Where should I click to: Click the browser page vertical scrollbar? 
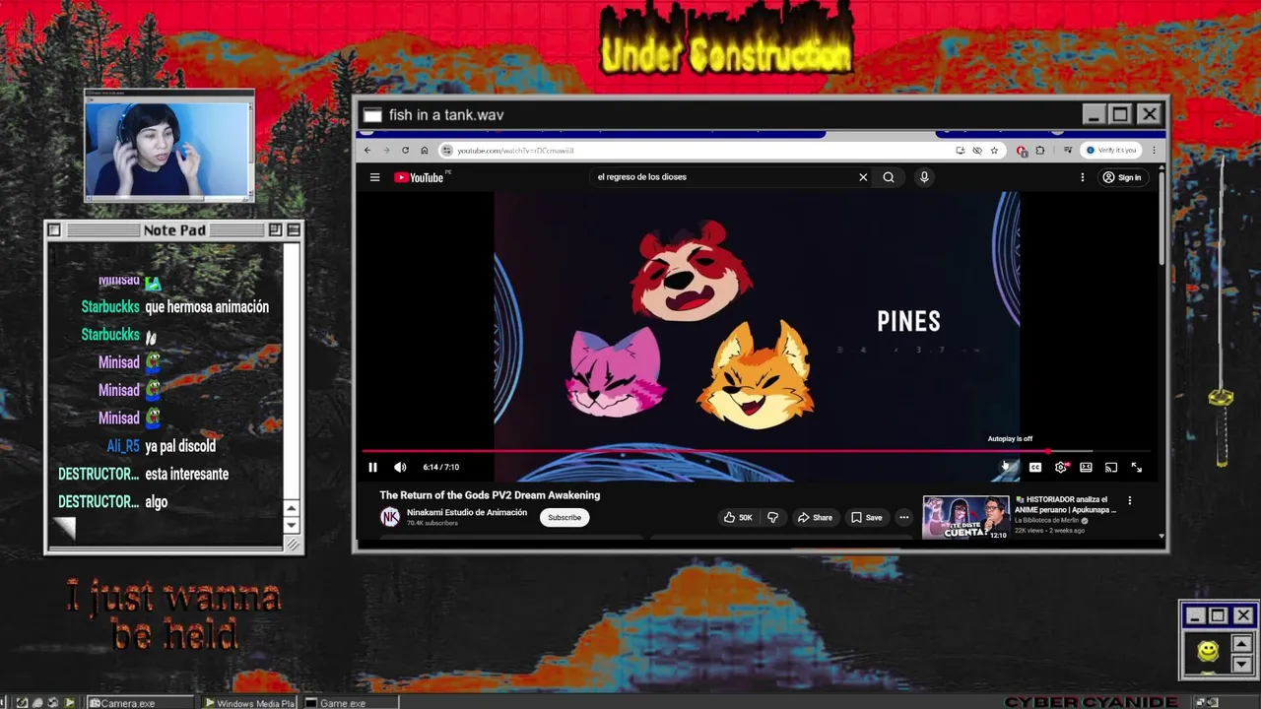pos(1161,217)
